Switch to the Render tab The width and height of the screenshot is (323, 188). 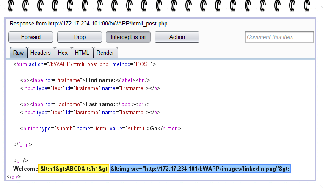[x=105, y=53]
